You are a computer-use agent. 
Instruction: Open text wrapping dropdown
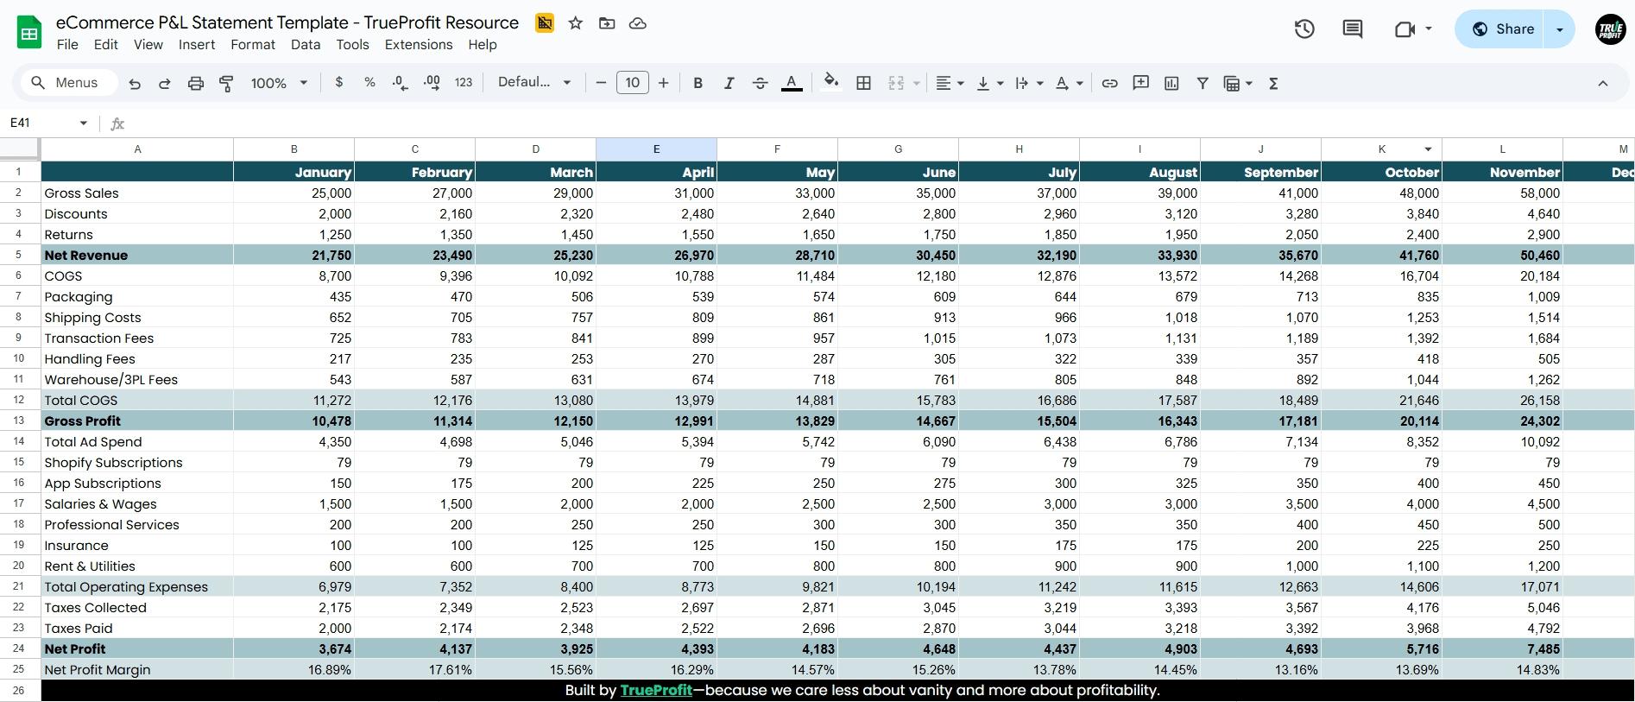coord(1029,84)
